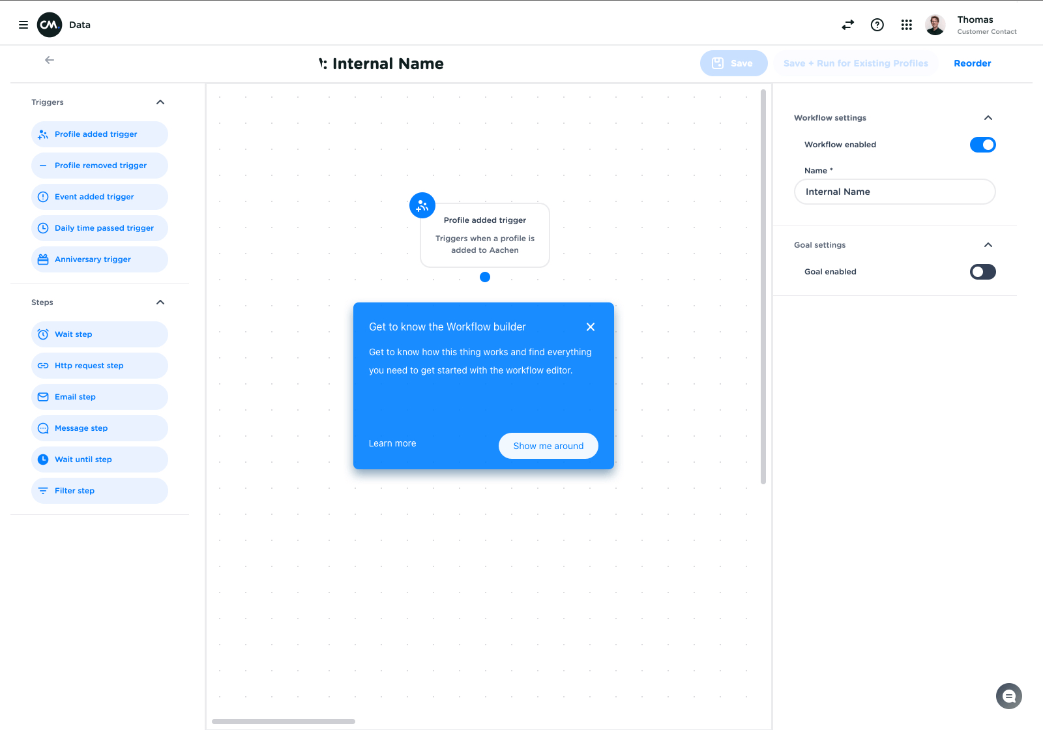Click Thomas's profile avatar

[x=935, y=25]
